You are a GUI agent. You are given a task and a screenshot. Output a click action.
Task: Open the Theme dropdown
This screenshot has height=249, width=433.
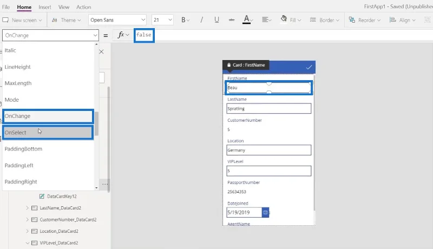[67, 20]
